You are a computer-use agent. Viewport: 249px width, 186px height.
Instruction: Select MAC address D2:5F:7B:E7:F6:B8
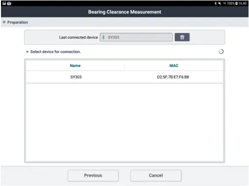pos(173,77)
